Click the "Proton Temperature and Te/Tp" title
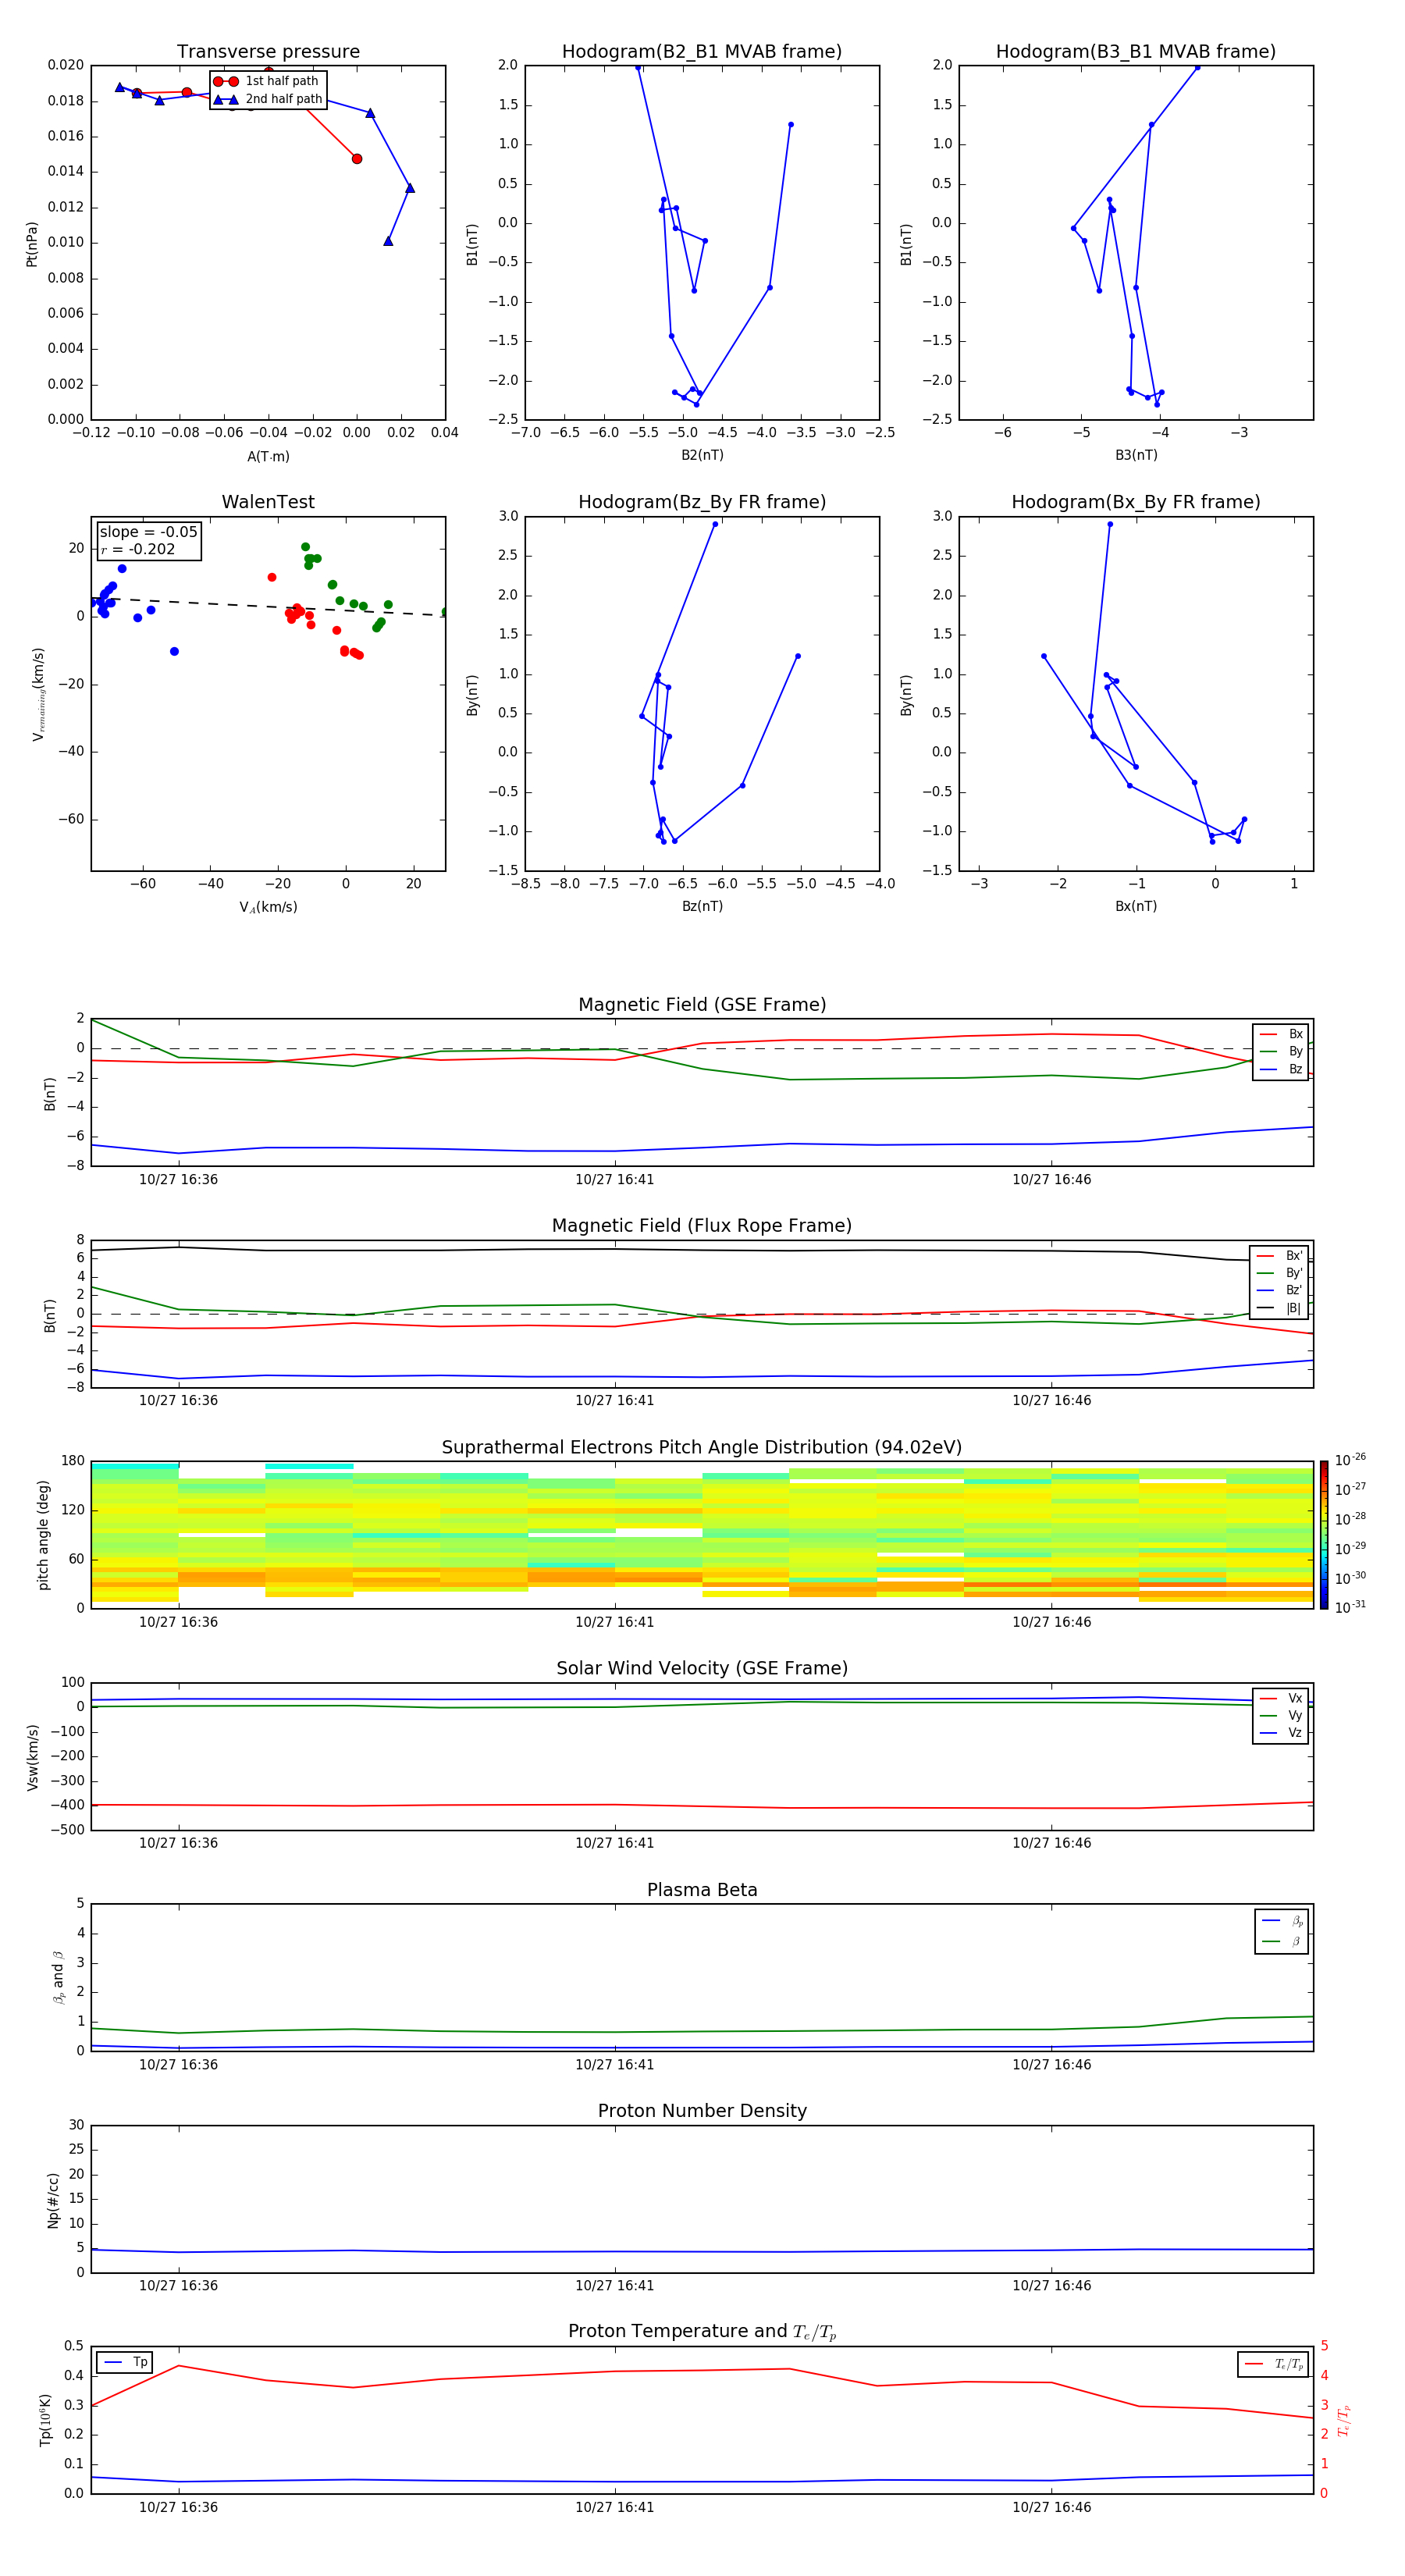This screenshot has height=2576, width=1405. click(702, 2332)
